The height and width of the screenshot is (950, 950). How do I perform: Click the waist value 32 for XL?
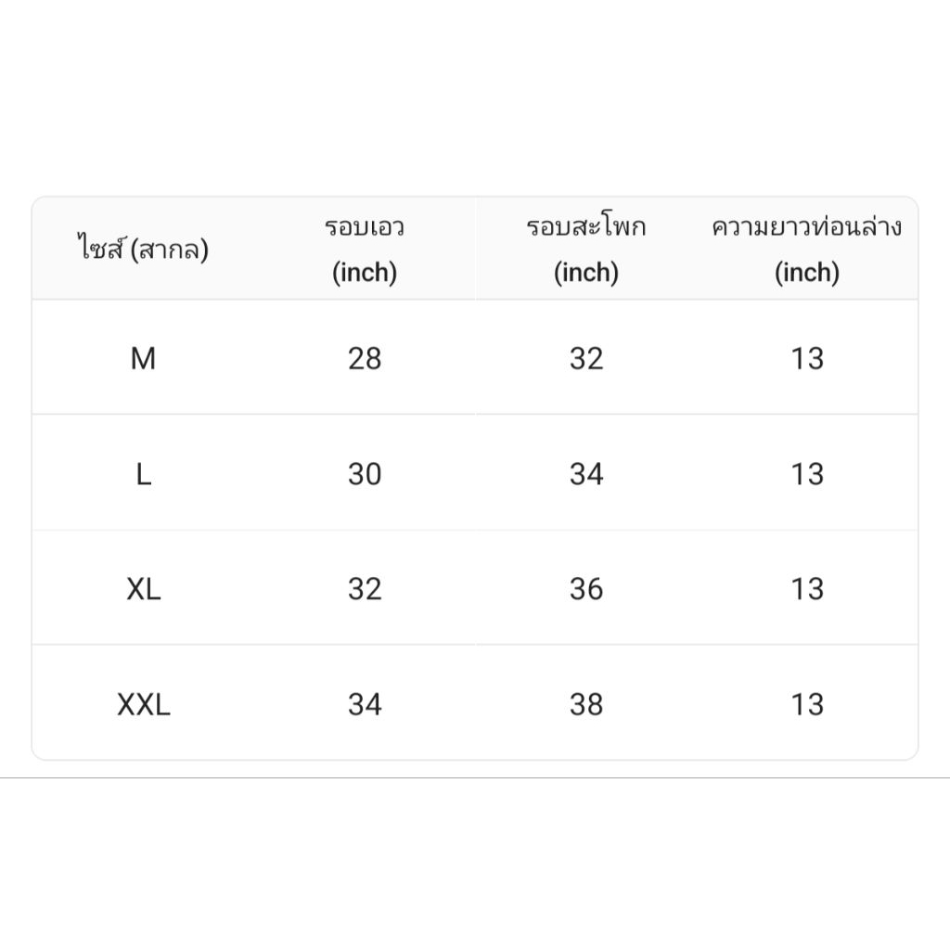click(365, 589)
